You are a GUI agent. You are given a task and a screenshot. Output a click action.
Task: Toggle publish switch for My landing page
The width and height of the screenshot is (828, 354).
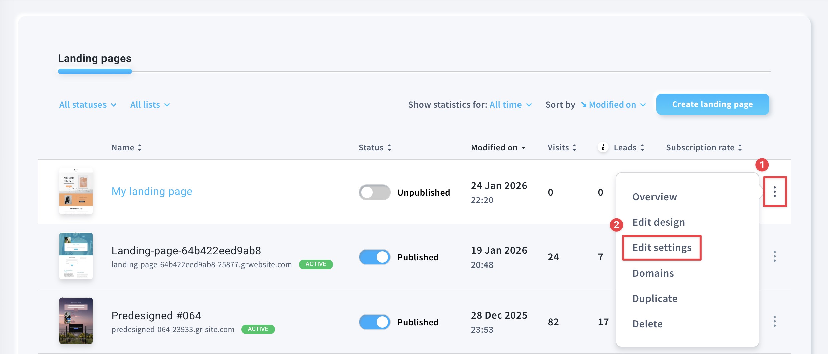point(374,192)
